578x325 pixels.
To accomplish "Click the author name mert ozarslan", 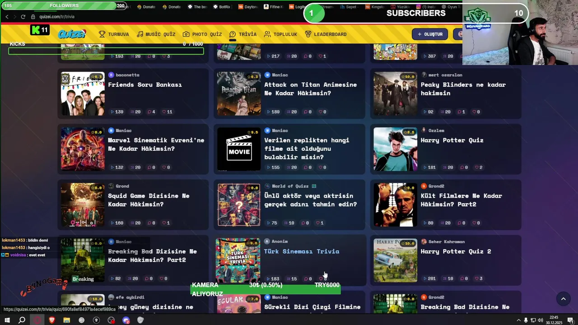I will [445, 75].
